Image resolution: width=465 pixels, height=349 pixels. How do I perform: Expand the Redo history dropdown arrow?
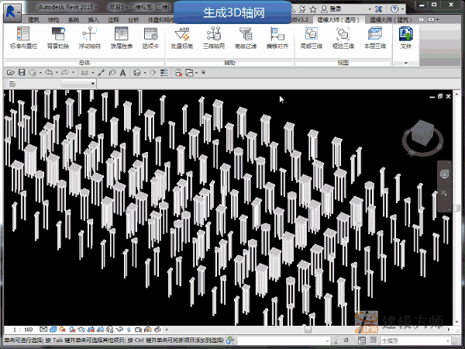[x=73, y=72]
